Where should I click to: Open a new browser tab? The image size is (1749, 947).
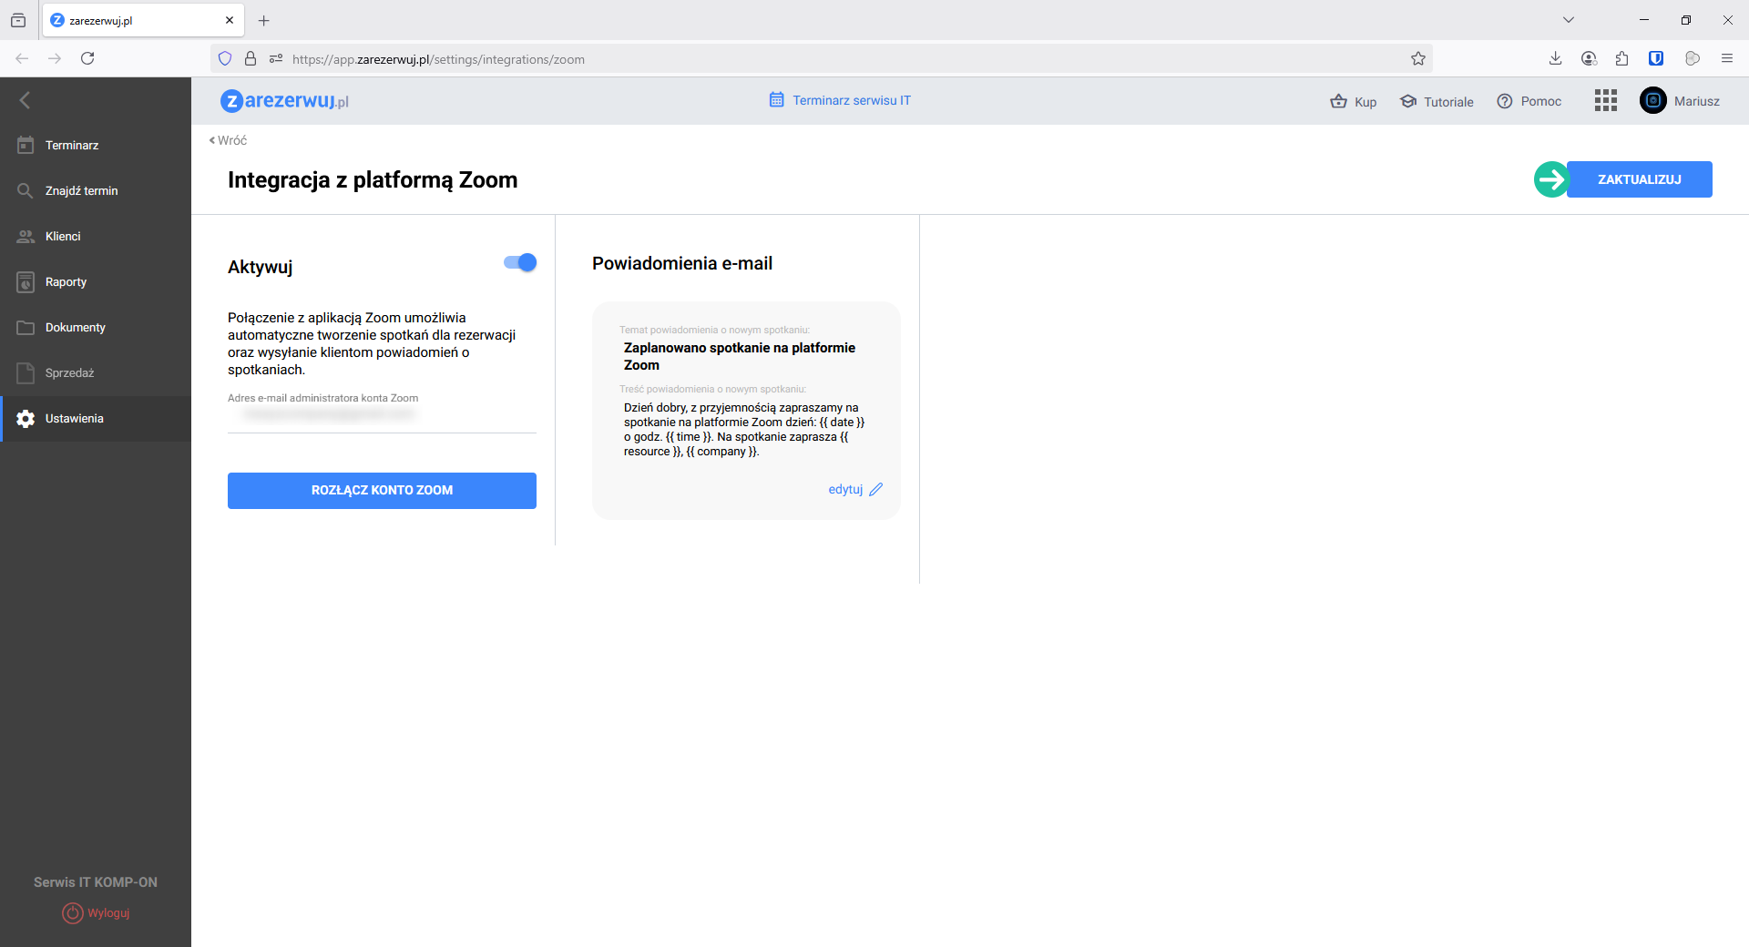point(264,20)
